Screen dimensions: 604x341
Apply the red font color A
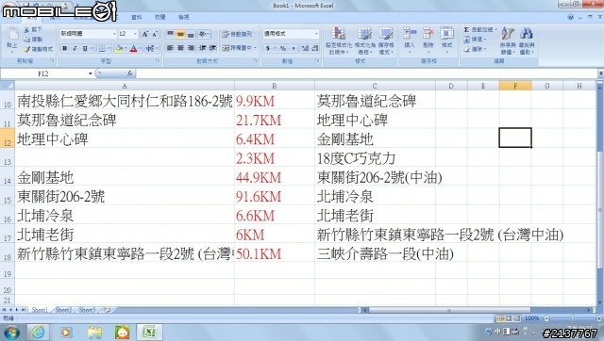click(x=133, y=48)
